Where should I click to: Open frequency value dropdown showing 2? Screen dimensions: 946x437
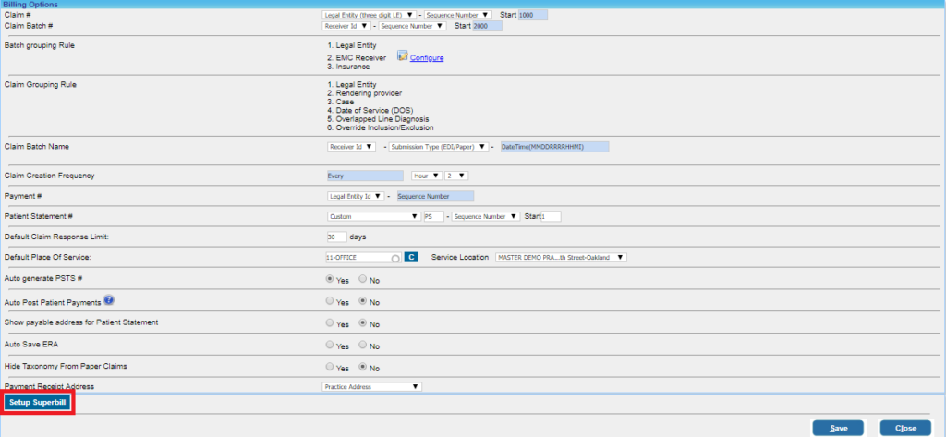click(456, 176)
